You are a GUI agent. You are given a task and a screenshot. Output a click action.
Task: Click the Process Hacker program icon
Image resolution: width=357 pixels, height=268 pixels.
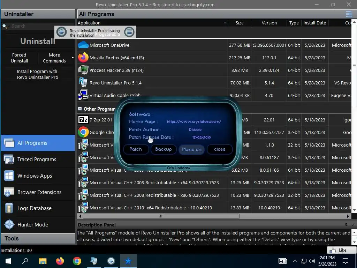83,70
